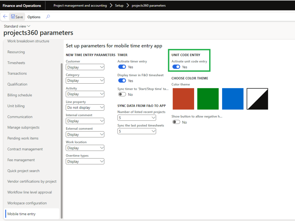Click the back arrow icon
This screenshot has width=295, height=221.
(5, 17)
